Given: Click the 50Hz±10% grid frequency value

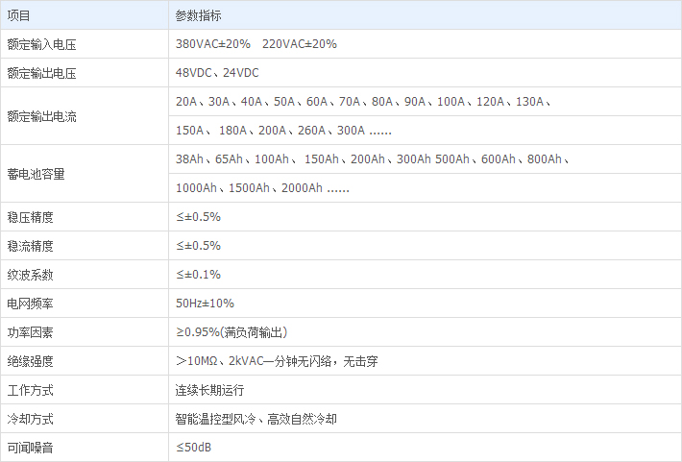Looking at the screenshot, I should click(x=205, y=304).
